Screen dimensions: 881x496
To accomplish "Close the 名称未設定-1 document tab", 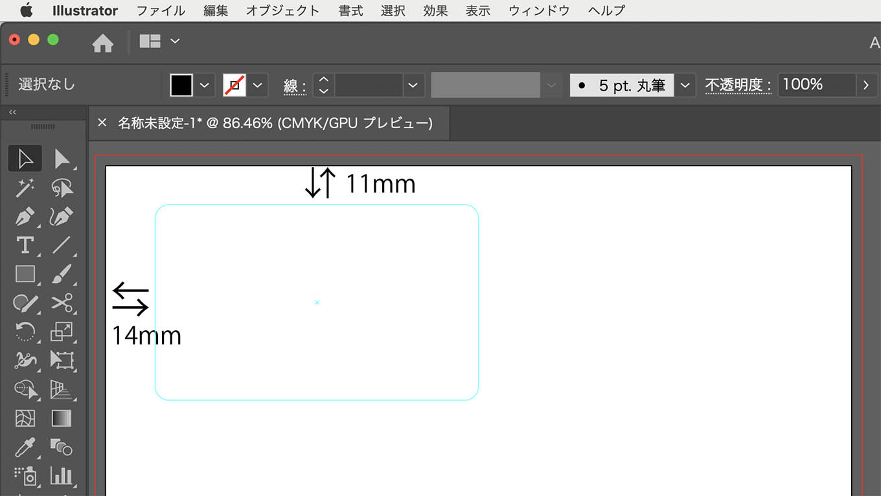I will pos(102,122).
